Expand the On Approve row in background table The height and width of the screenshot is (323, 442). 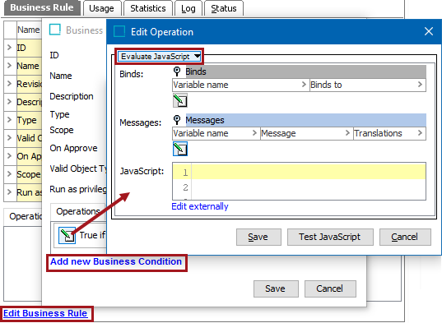[x=9, y=156]
